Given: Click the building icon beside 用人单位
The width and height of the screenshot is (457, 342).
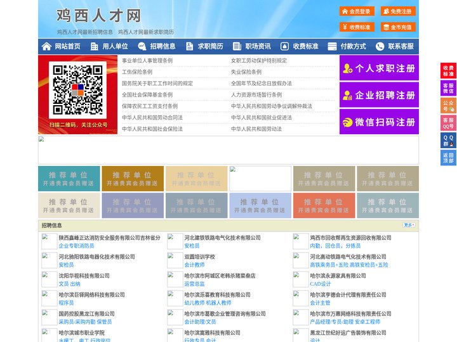Looking at the screenshot, I should click(94, 46).
